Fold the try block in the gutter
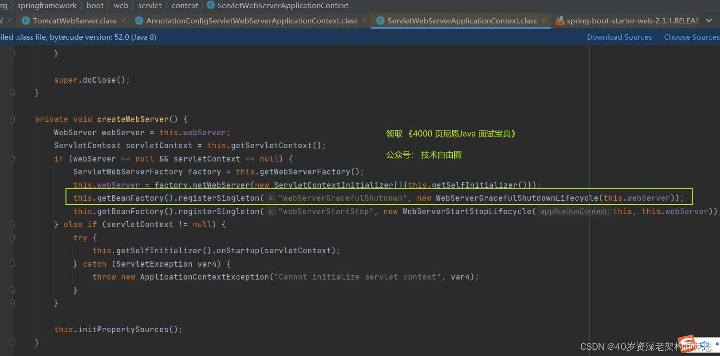Viewport: 720px width, 356px height. [12, 237]
